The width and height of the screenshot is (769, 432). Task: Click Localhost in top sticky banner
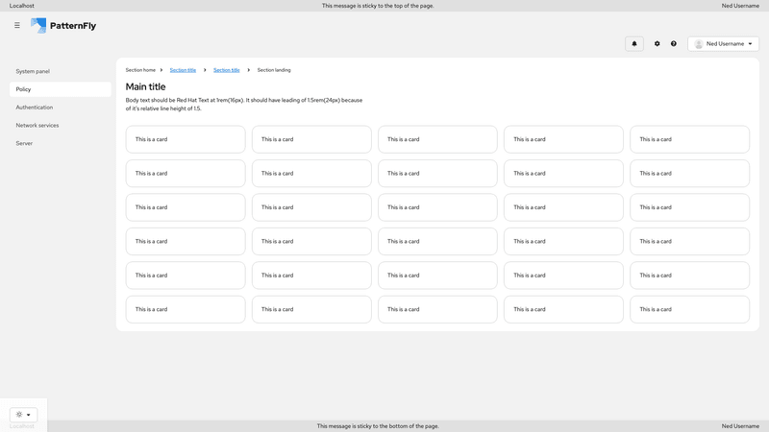coord(21,6)
